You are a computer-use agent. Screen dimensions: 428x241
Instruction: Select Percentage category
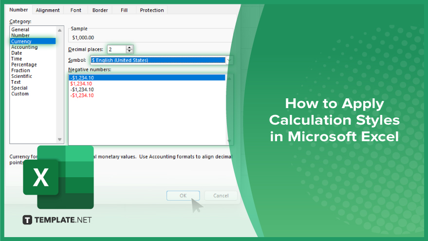tap(24, 65)
